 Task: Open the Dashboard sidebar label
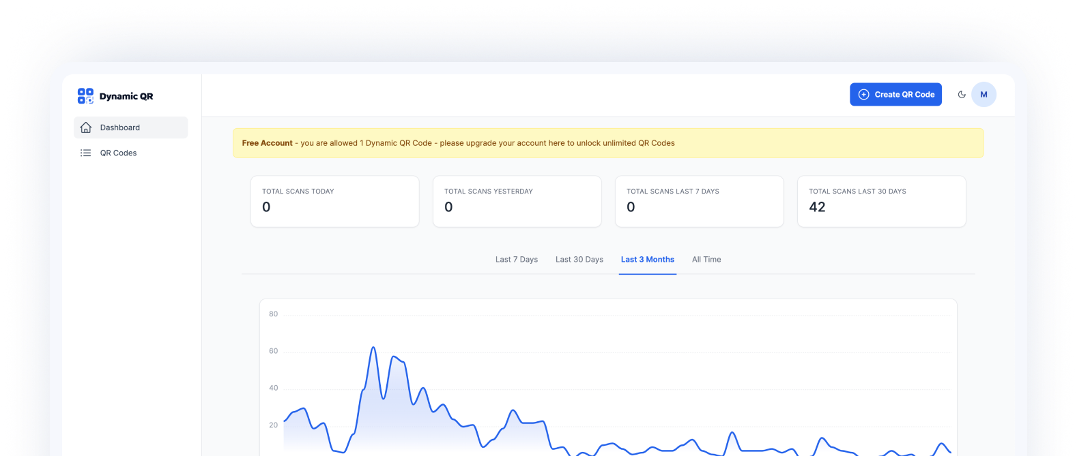click(x=120, y=127)
